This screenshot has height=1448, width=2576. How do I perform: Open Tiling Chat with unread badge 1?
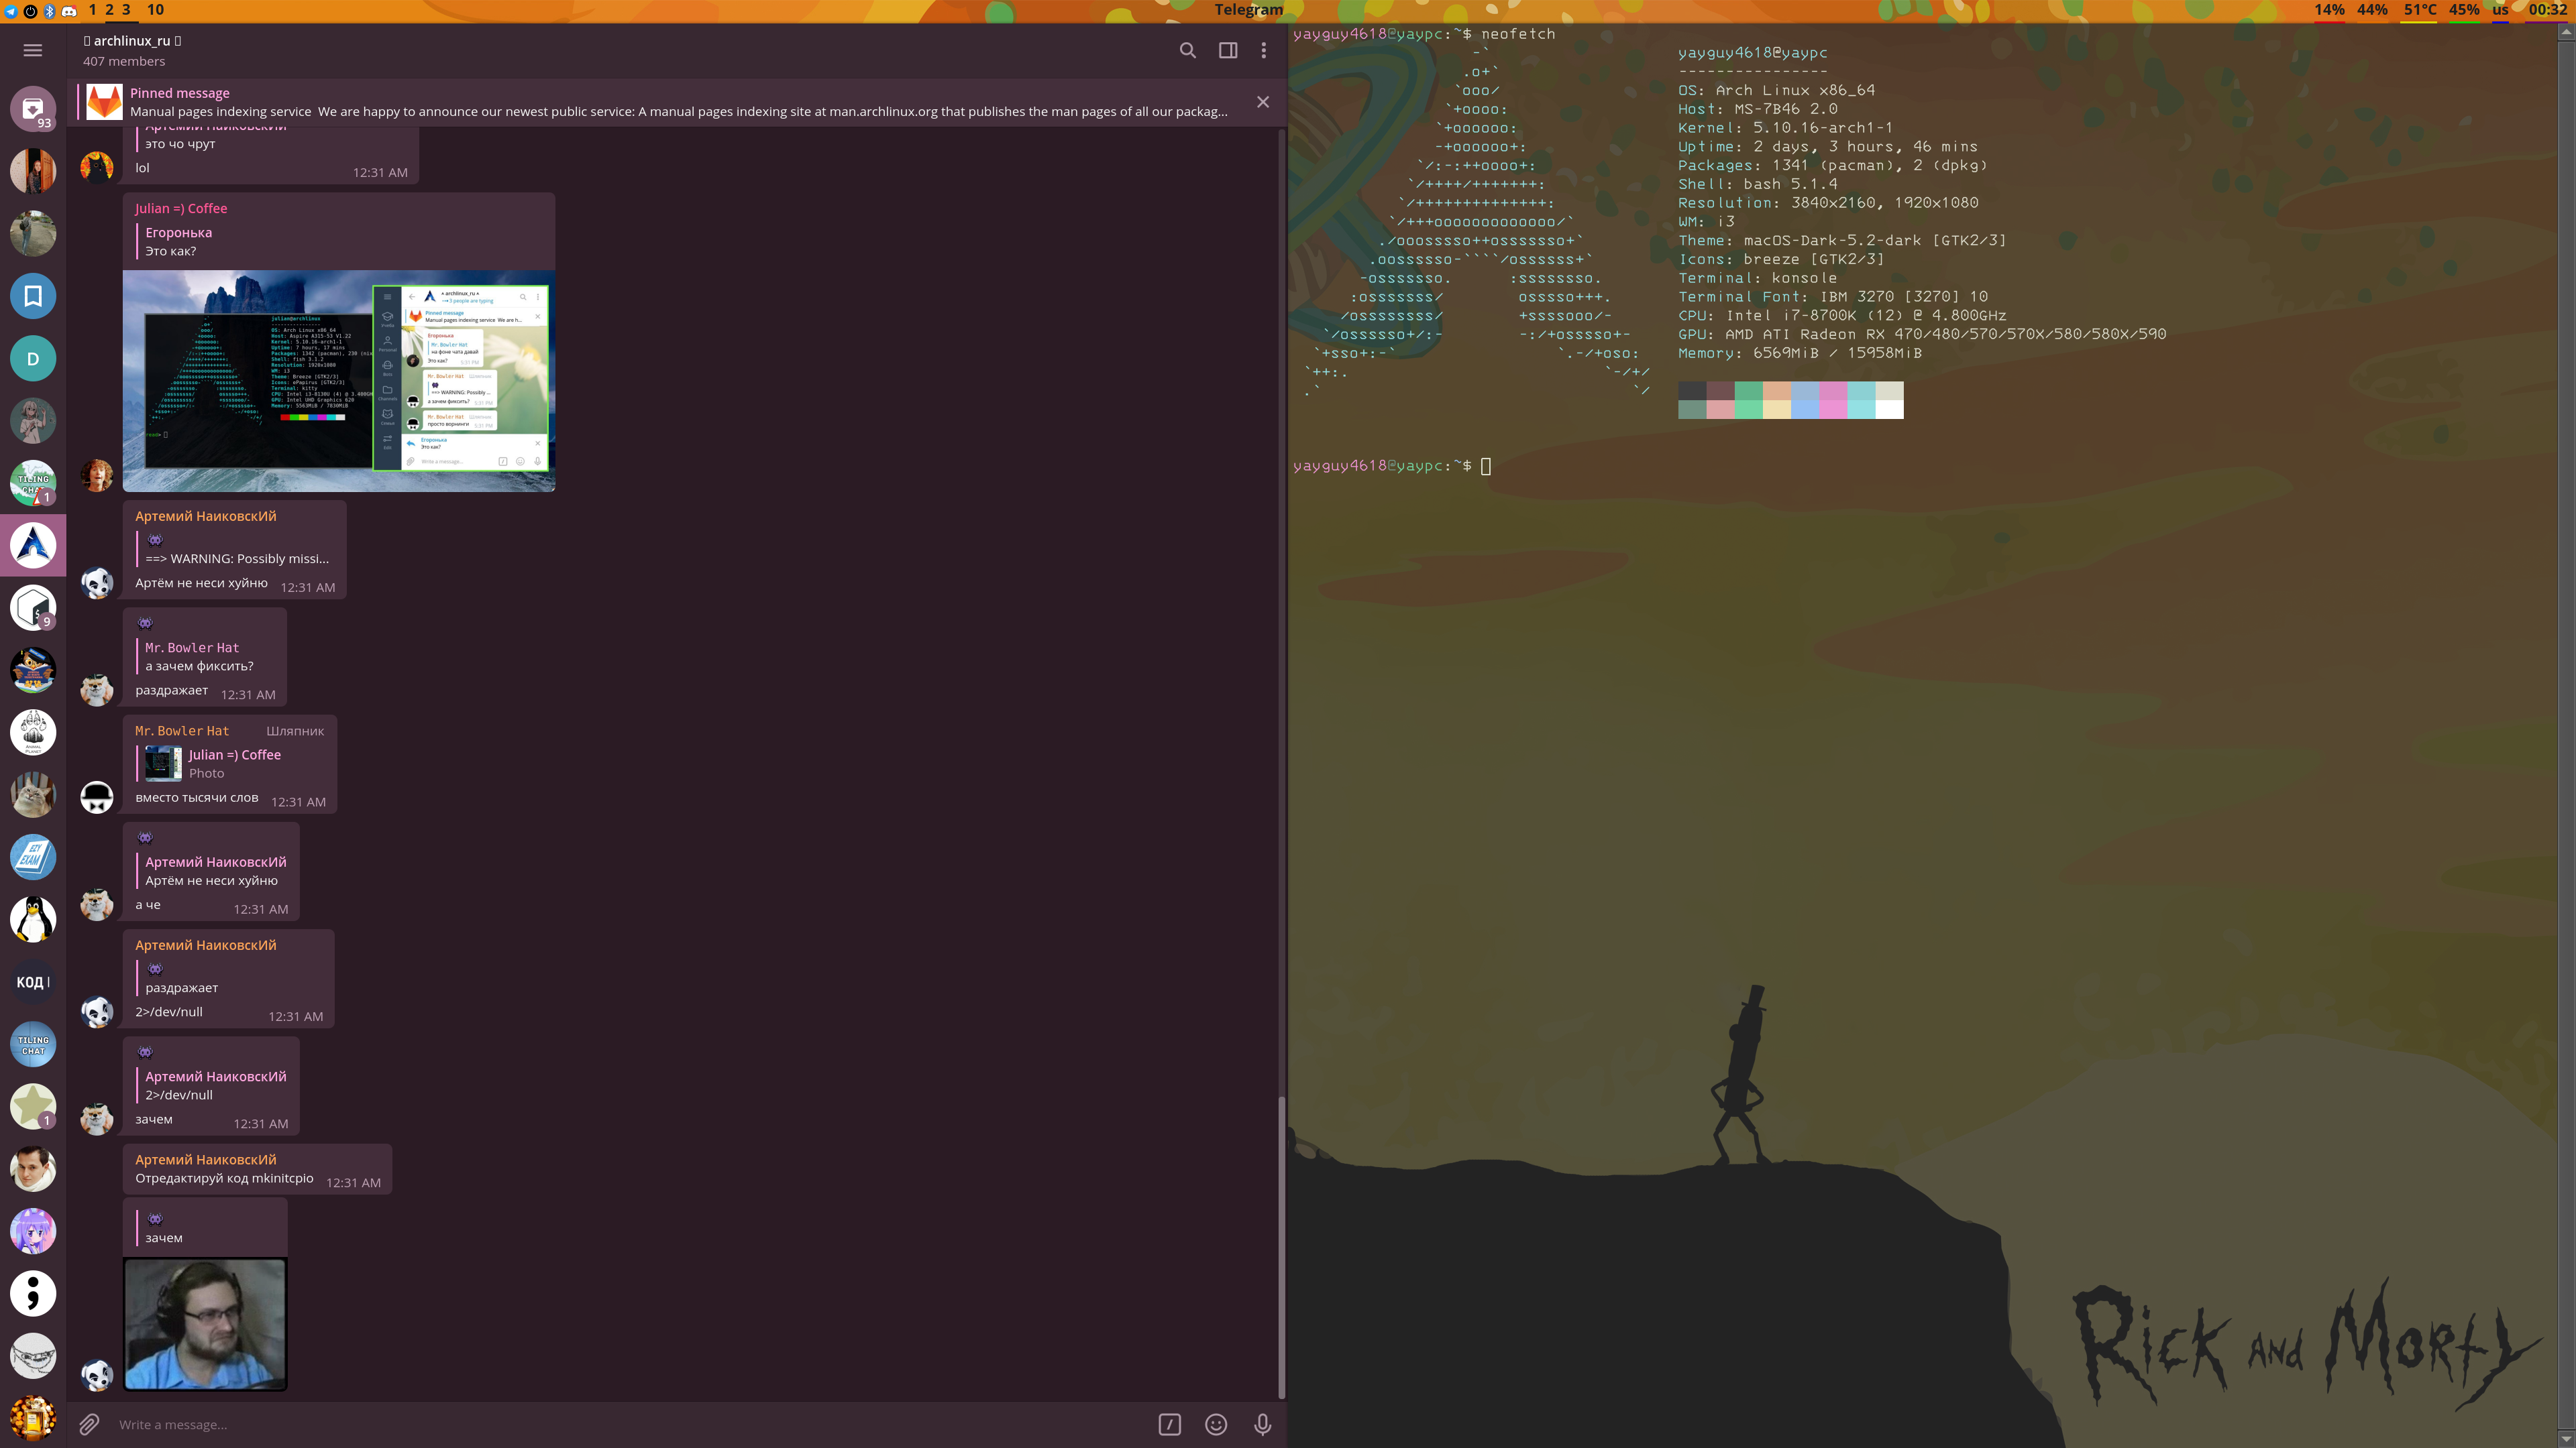tap(33, 483)
